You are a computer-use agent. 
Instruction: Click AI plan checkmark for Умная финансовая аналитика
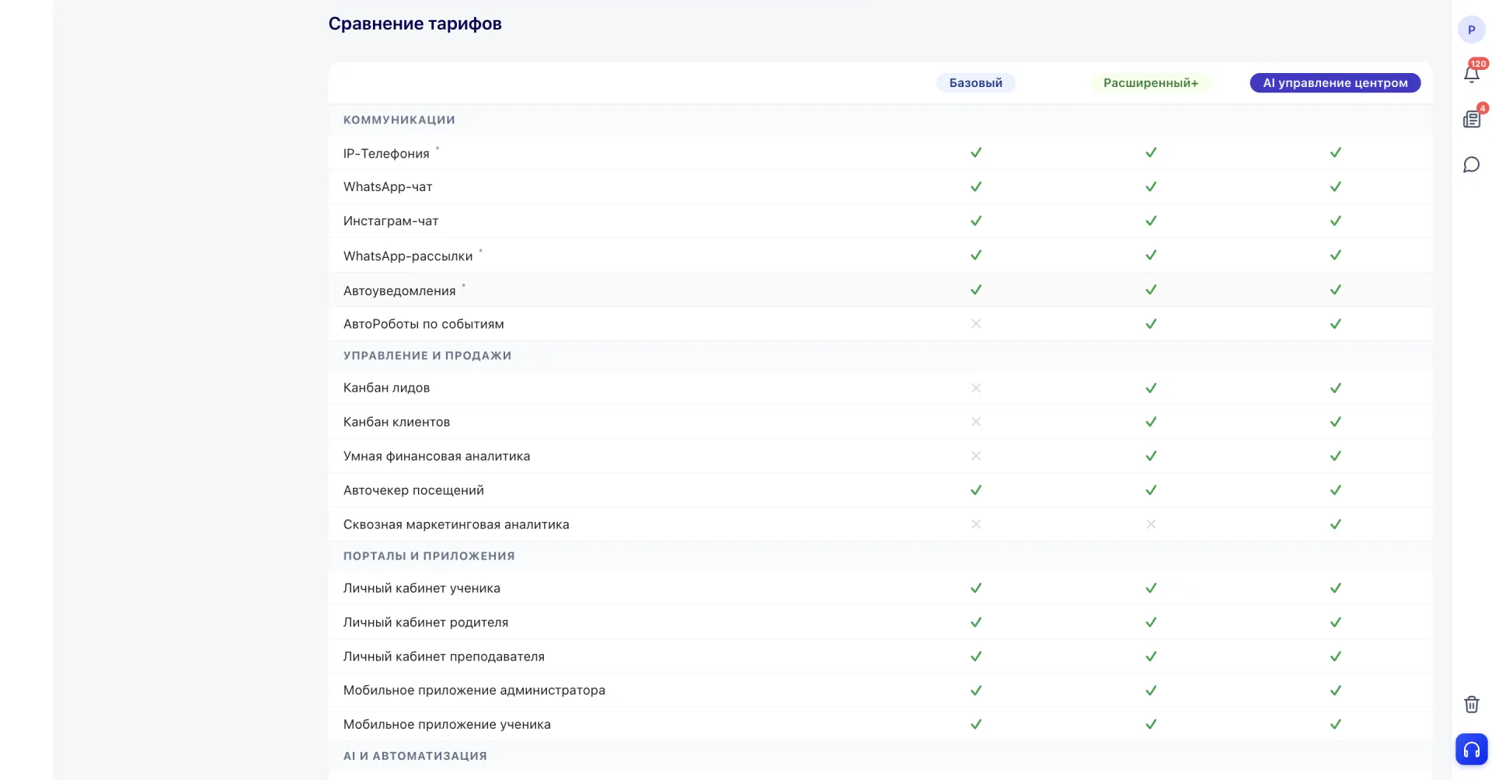[1335, 455]
